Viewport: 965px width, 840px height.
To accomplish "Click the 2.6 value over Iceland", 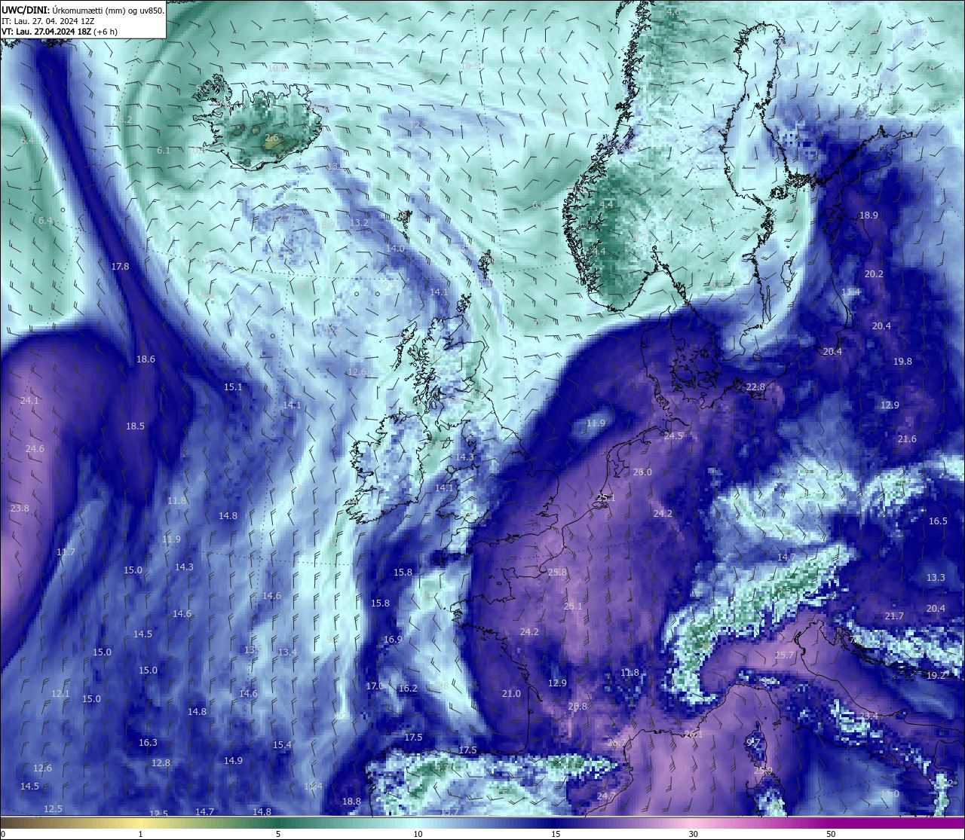I will click(x=271, y=138).
